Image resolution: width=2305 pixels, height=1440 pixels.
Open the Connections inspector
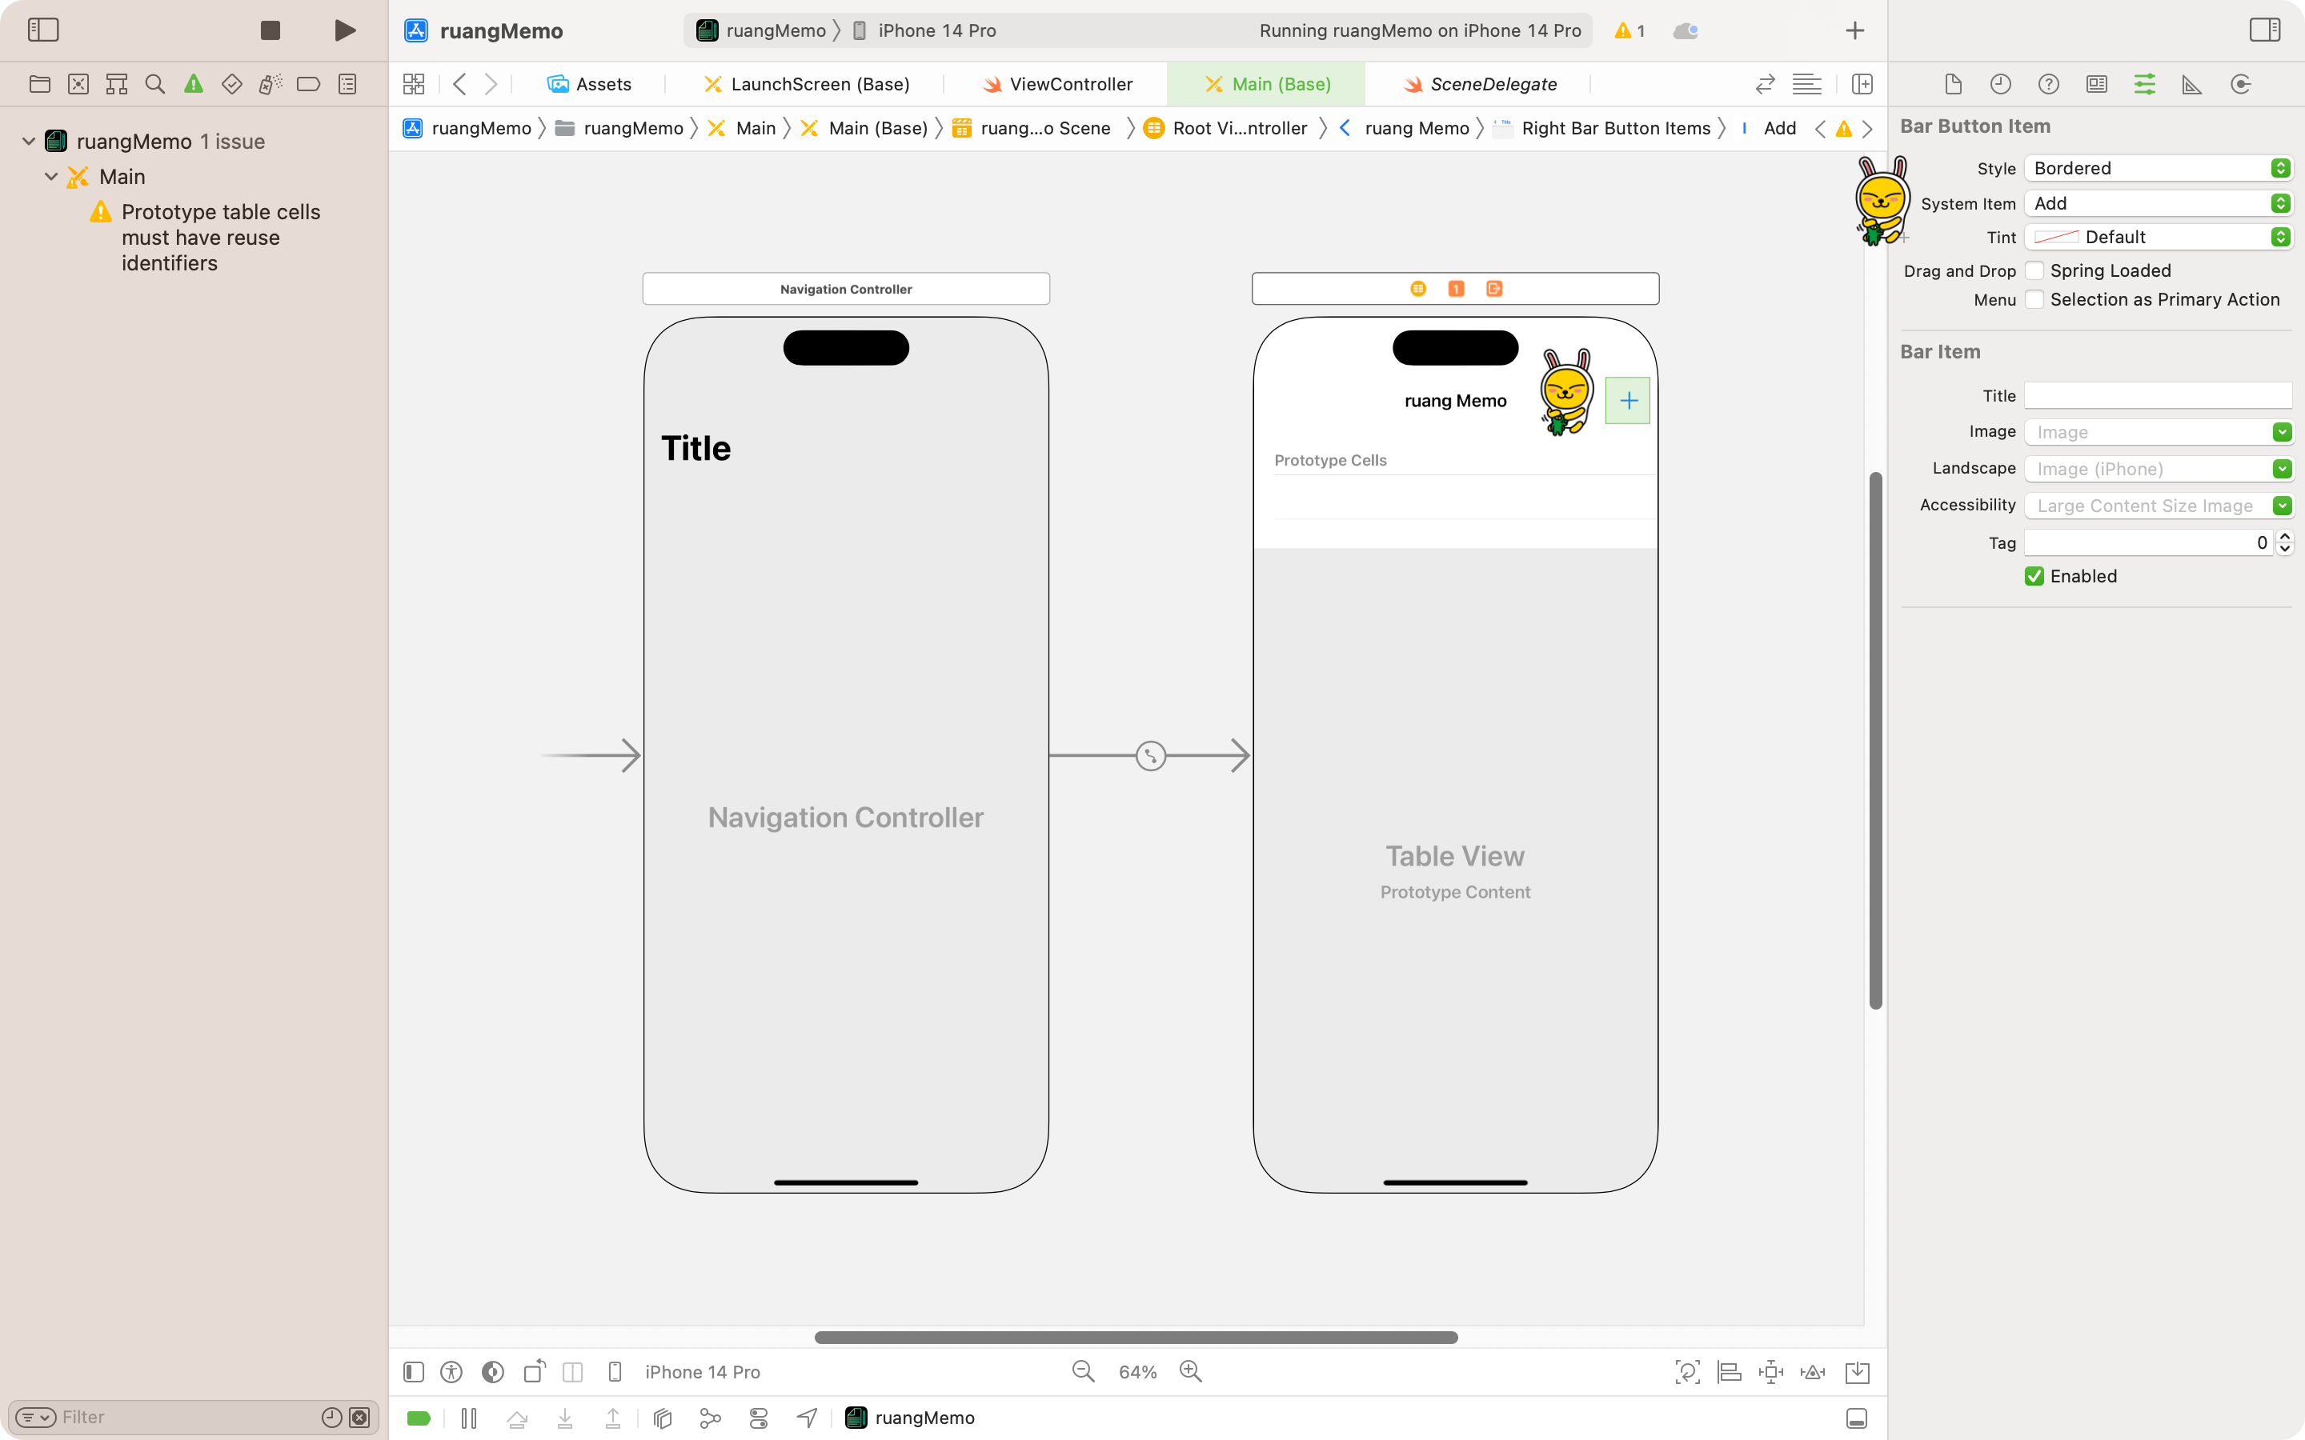tap(2240, 84)
